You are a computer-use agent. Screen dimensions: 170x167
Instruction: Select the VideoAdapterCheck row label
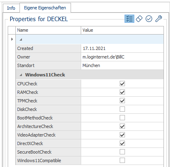tap(48, 135)
